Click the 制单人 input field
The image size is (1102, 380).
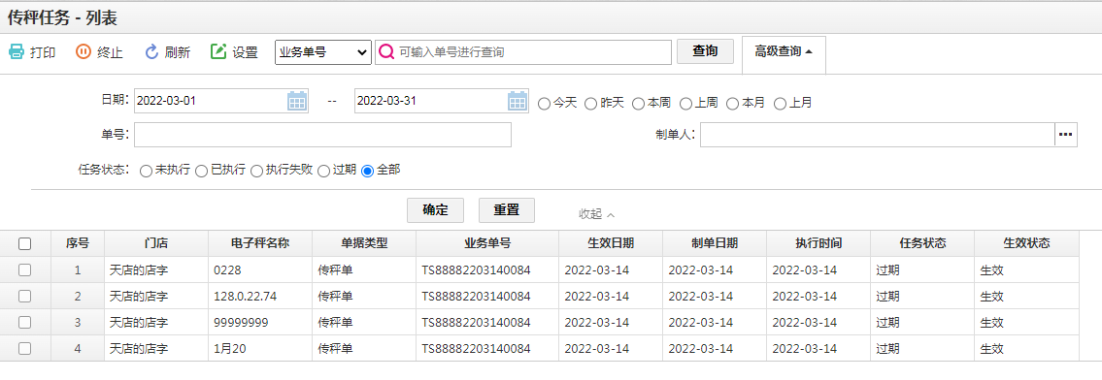[877, 135]
